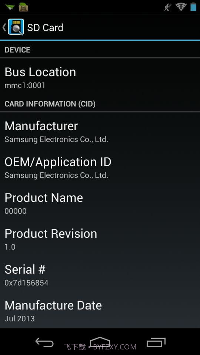Tap the SD Card app icon
The height and width of the screenshot is (355, 200).
(16, 27)
